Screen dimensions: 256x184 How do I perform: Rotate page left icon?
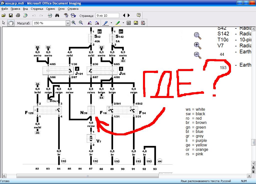click(90, 23)
